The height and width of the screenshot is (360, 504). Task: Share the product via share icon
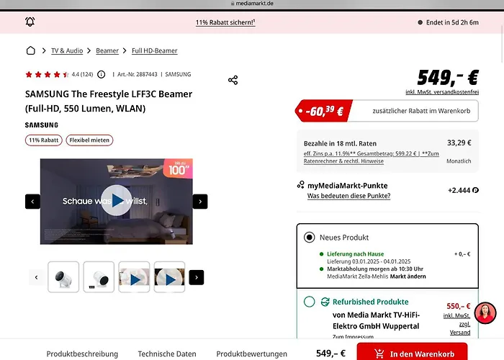[x=233, y=80]
